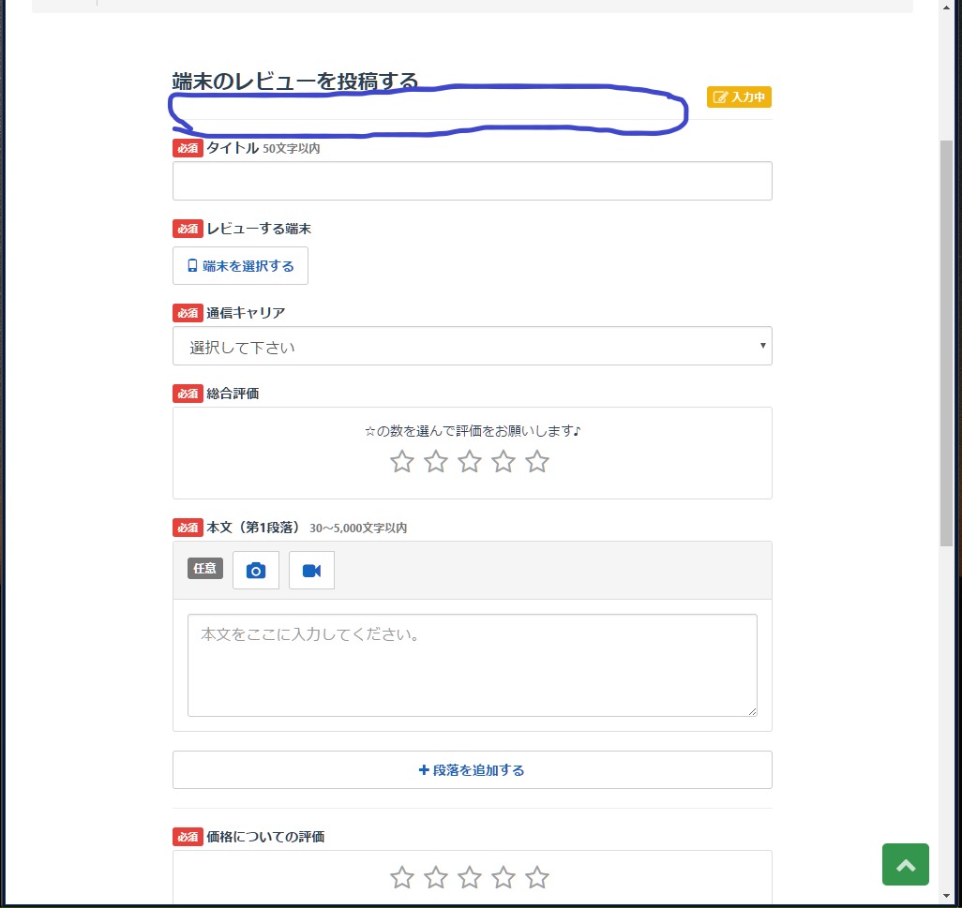
Task: Select first star in 価格についての評価
Action: click(402, 878)
